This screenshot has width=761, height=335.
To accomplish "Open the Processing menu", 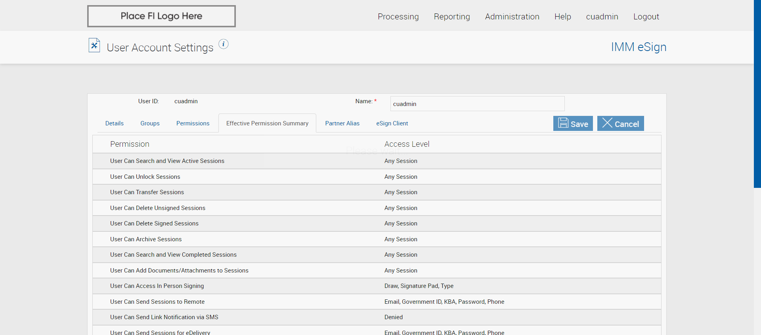I will (x=398, y=17).
